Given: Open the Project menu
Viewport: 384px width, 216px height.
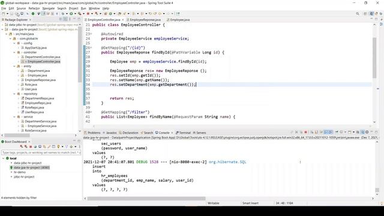Looking at the screenshot, I should pos(73,8).
